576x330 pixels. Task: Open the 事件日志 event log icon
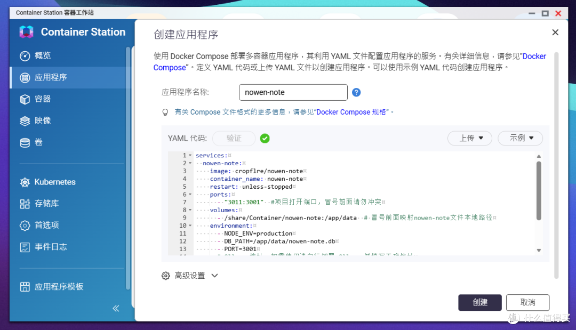tap(25, 247)
